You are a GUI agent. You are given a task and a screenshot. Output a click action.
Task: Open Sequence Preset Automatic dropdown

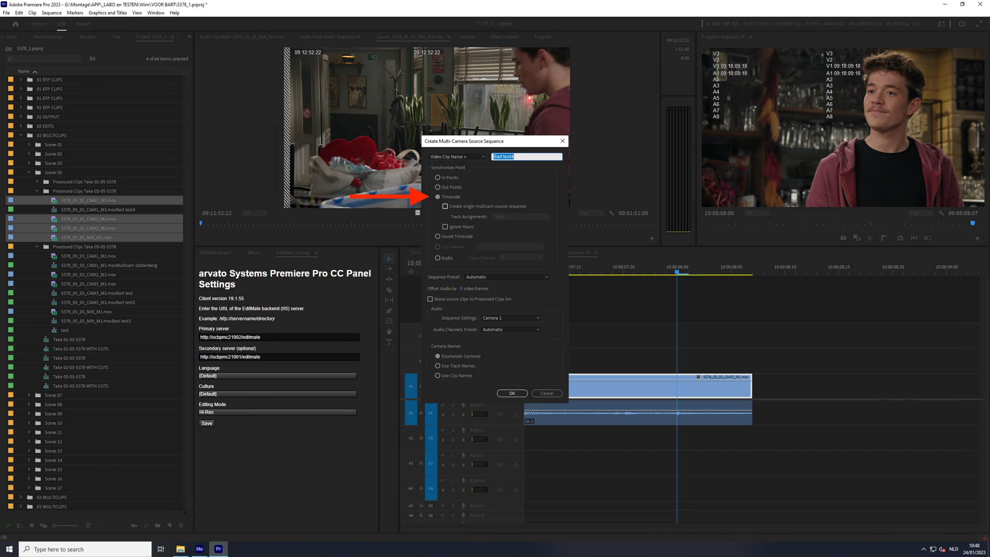coord(507,277)
